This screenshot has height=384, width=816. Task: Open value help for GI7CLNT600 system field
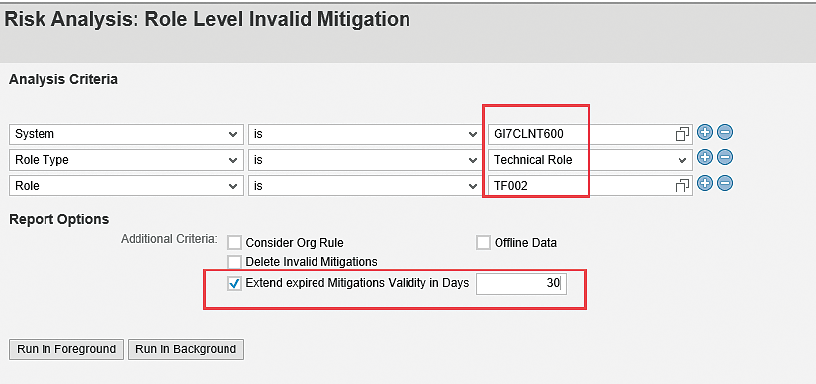(x=681, y=134)
